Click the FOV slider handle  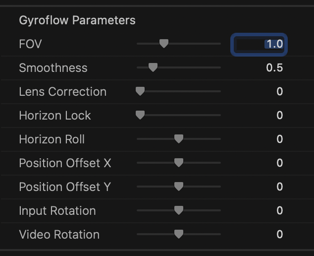164,44
